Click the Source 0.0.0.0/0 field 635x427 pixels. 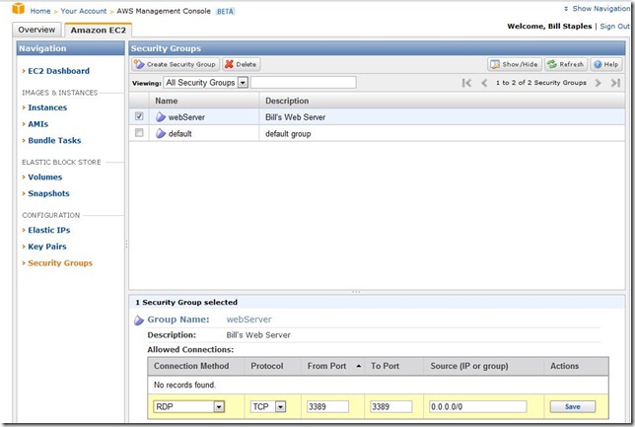click(478, 406)
